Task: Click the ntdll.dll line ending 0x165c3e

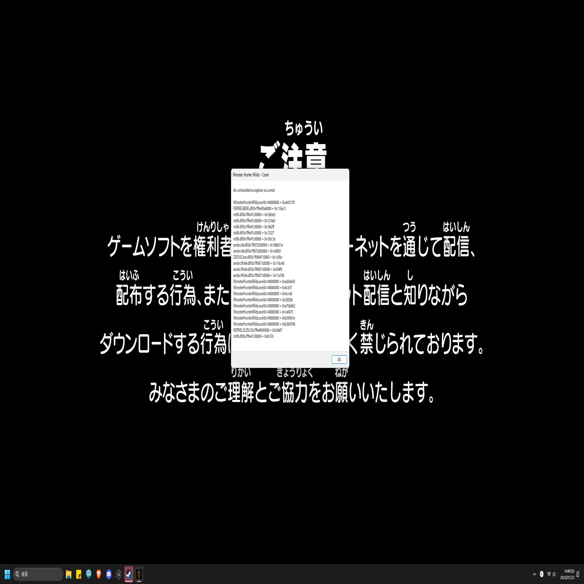Action: tap(254, 239)
